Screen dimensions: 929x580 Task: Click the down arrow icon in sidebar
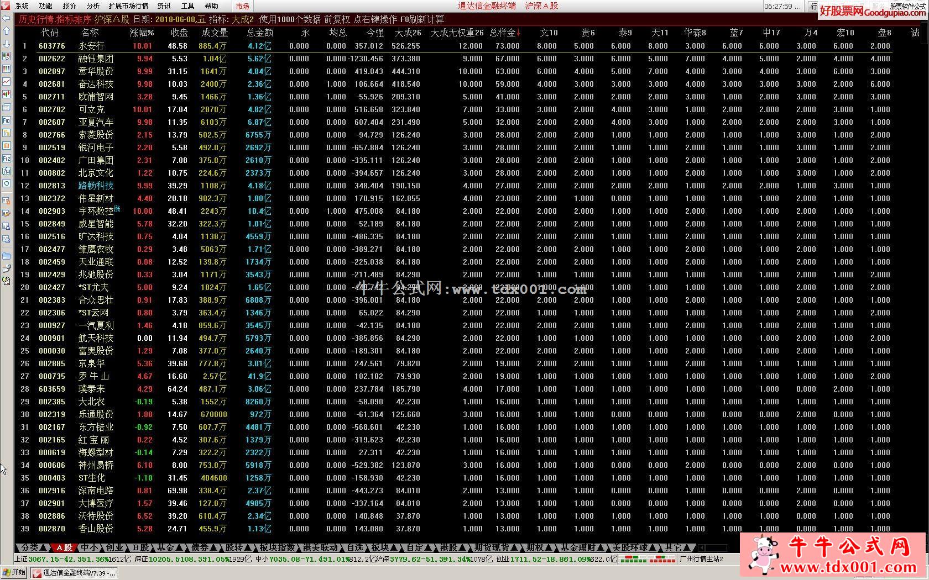click(6, 44)
